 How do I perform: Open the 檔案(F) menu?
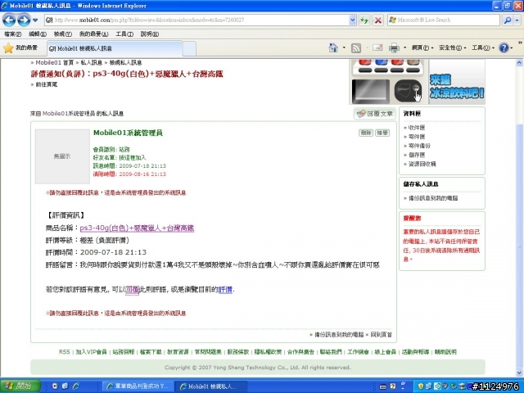[x=13, y=34]
